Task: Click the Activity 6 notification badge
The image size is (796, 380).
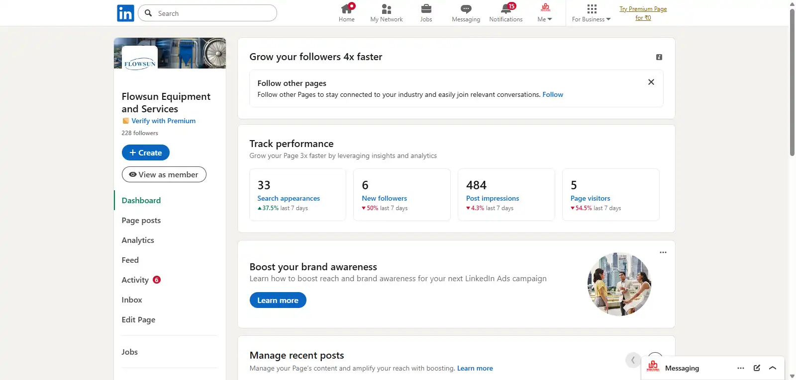Action: point(157,280)
